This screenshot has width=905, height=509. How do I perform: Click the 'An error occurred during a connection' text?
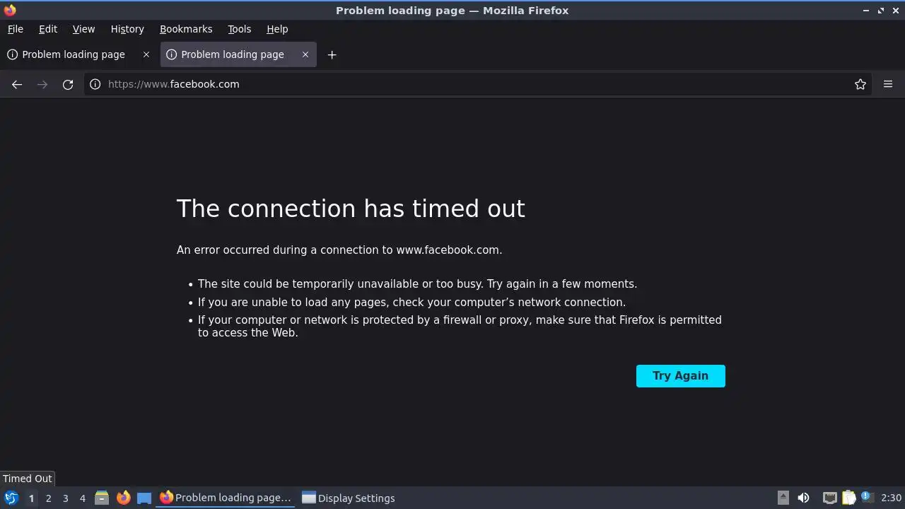pyautogui.click(x=339, y=250)
